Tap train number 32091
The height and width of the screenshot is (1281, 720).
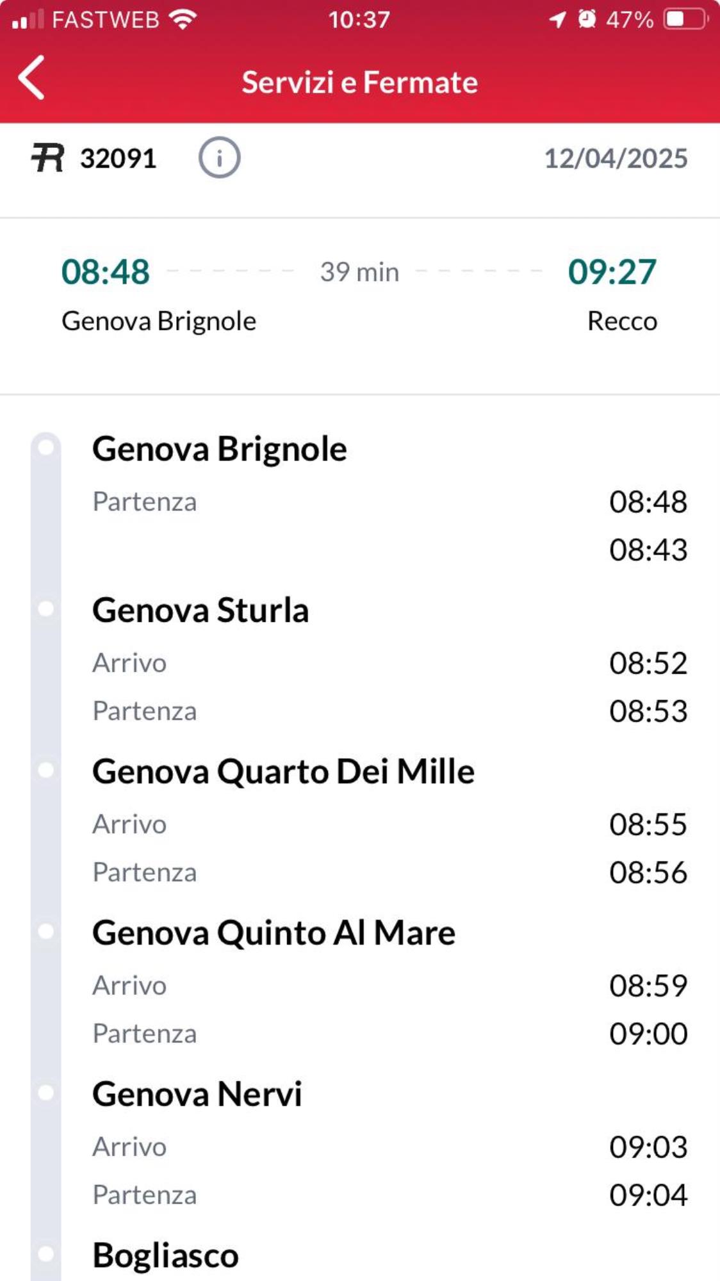pos(119,159)
